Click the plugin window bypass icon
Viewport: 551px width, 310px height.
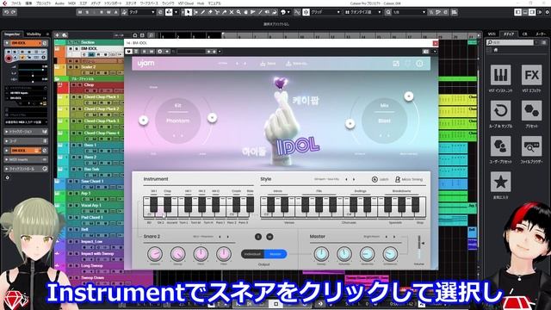click(128, 52)
